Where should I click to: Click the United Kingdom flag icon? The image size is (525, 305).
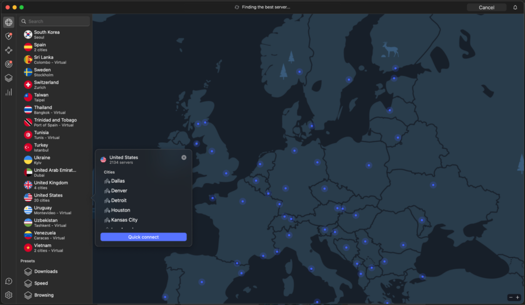tap(28, 185)
